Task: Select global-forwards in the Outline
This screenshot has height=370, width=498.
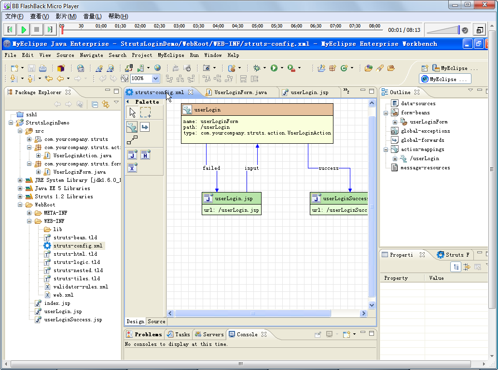Action: click(422, 140)
